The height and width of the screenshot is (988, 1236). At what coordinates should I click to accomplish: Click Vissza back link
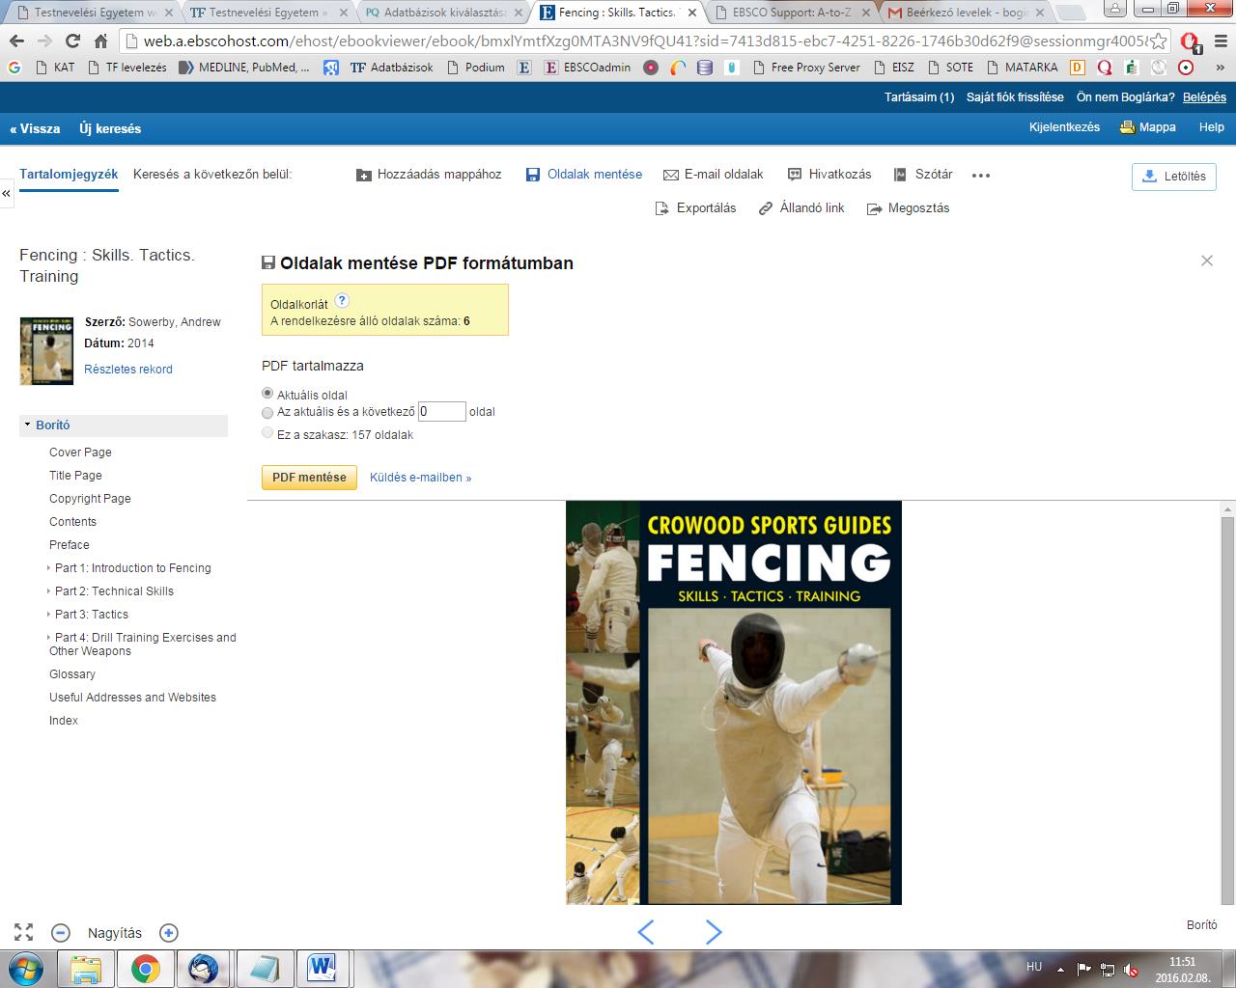35,128
